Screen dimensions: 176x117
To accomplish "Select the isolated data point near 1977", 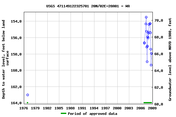I will [x=28, y=95].
